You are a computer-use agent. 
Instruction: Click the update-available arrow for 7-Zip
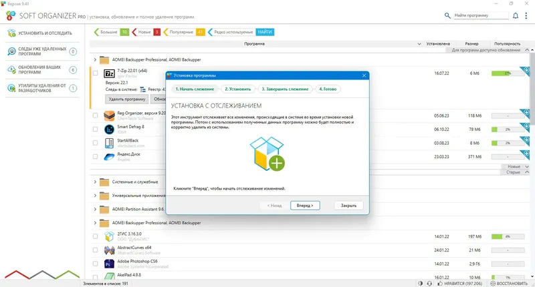coord(526,70)
